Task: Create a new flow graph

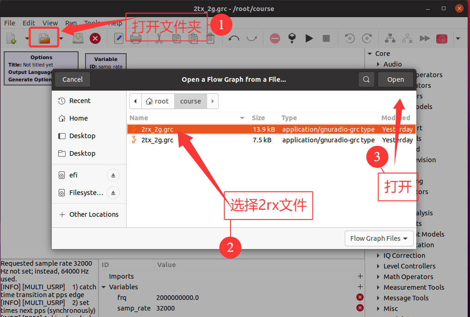Action: [x=12, y=38]
